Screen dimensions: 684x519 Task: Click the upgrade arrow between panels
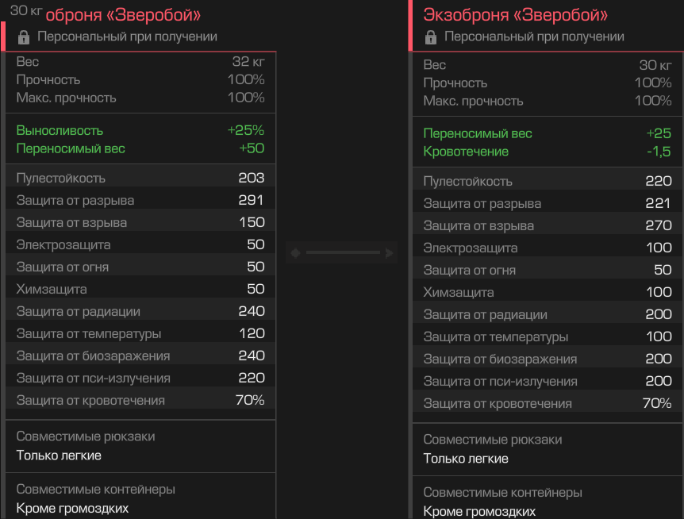(341, 252)
